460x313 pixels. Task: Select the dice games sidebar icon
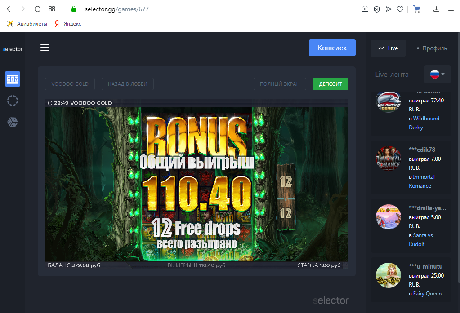(13, 122)
